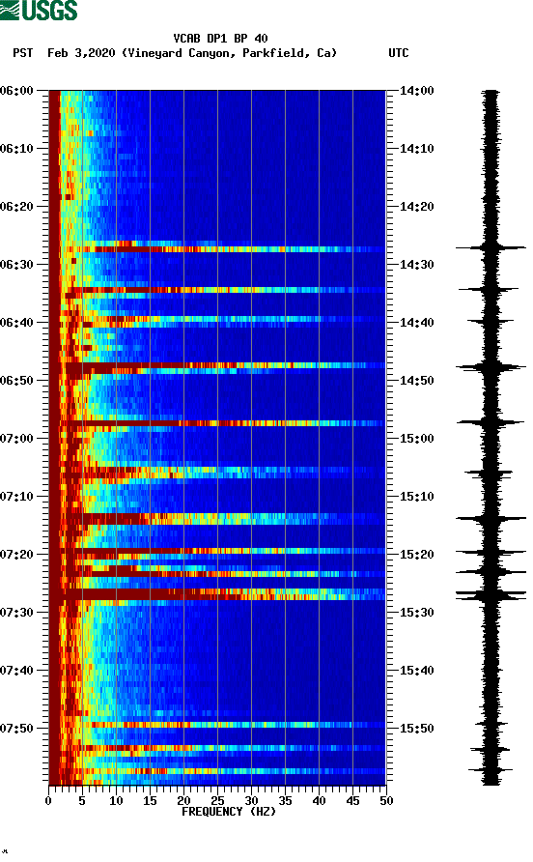Click the 06:20 PST time label
Screen dimensions: 533x862
pos(16,206)
